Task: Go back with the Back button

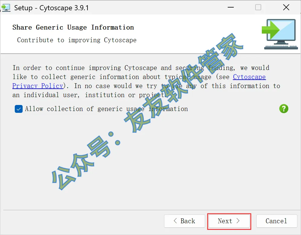Action: [185, 221]
